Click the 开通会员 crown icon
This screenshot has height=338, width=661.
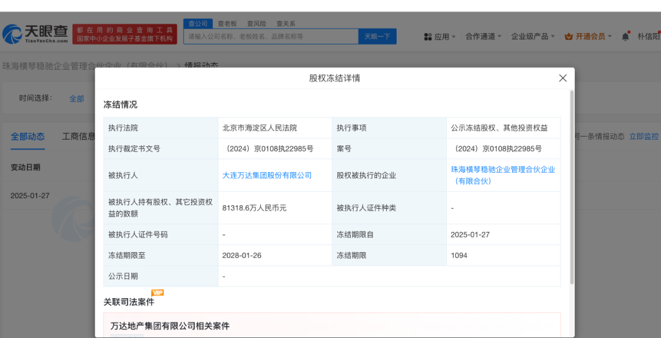tap(568, 37)
